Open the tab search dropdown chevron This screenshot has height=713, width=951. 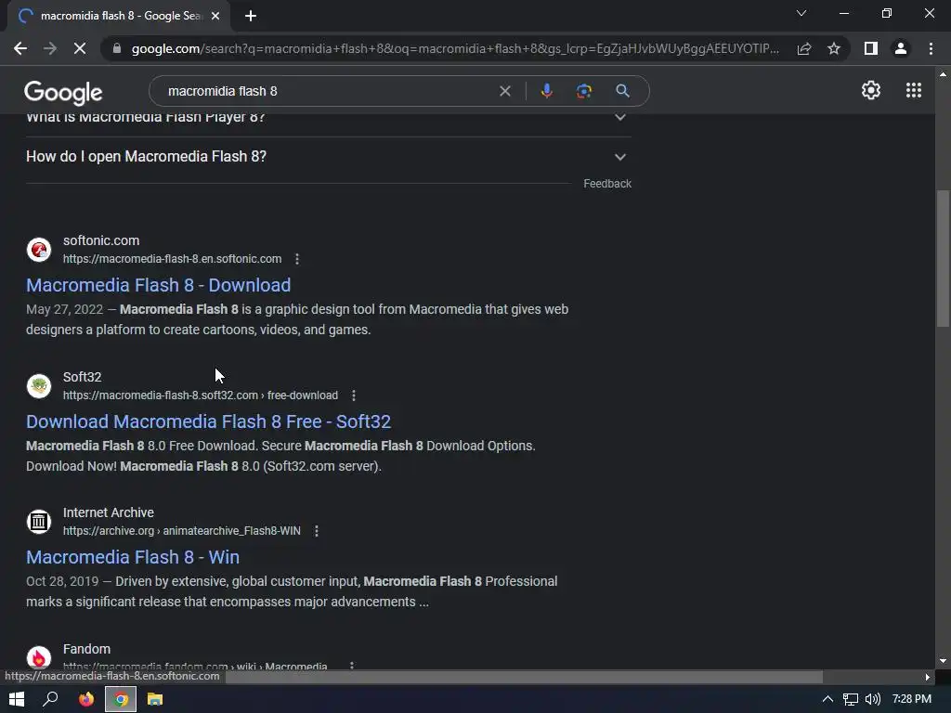(x=801, y=13)
